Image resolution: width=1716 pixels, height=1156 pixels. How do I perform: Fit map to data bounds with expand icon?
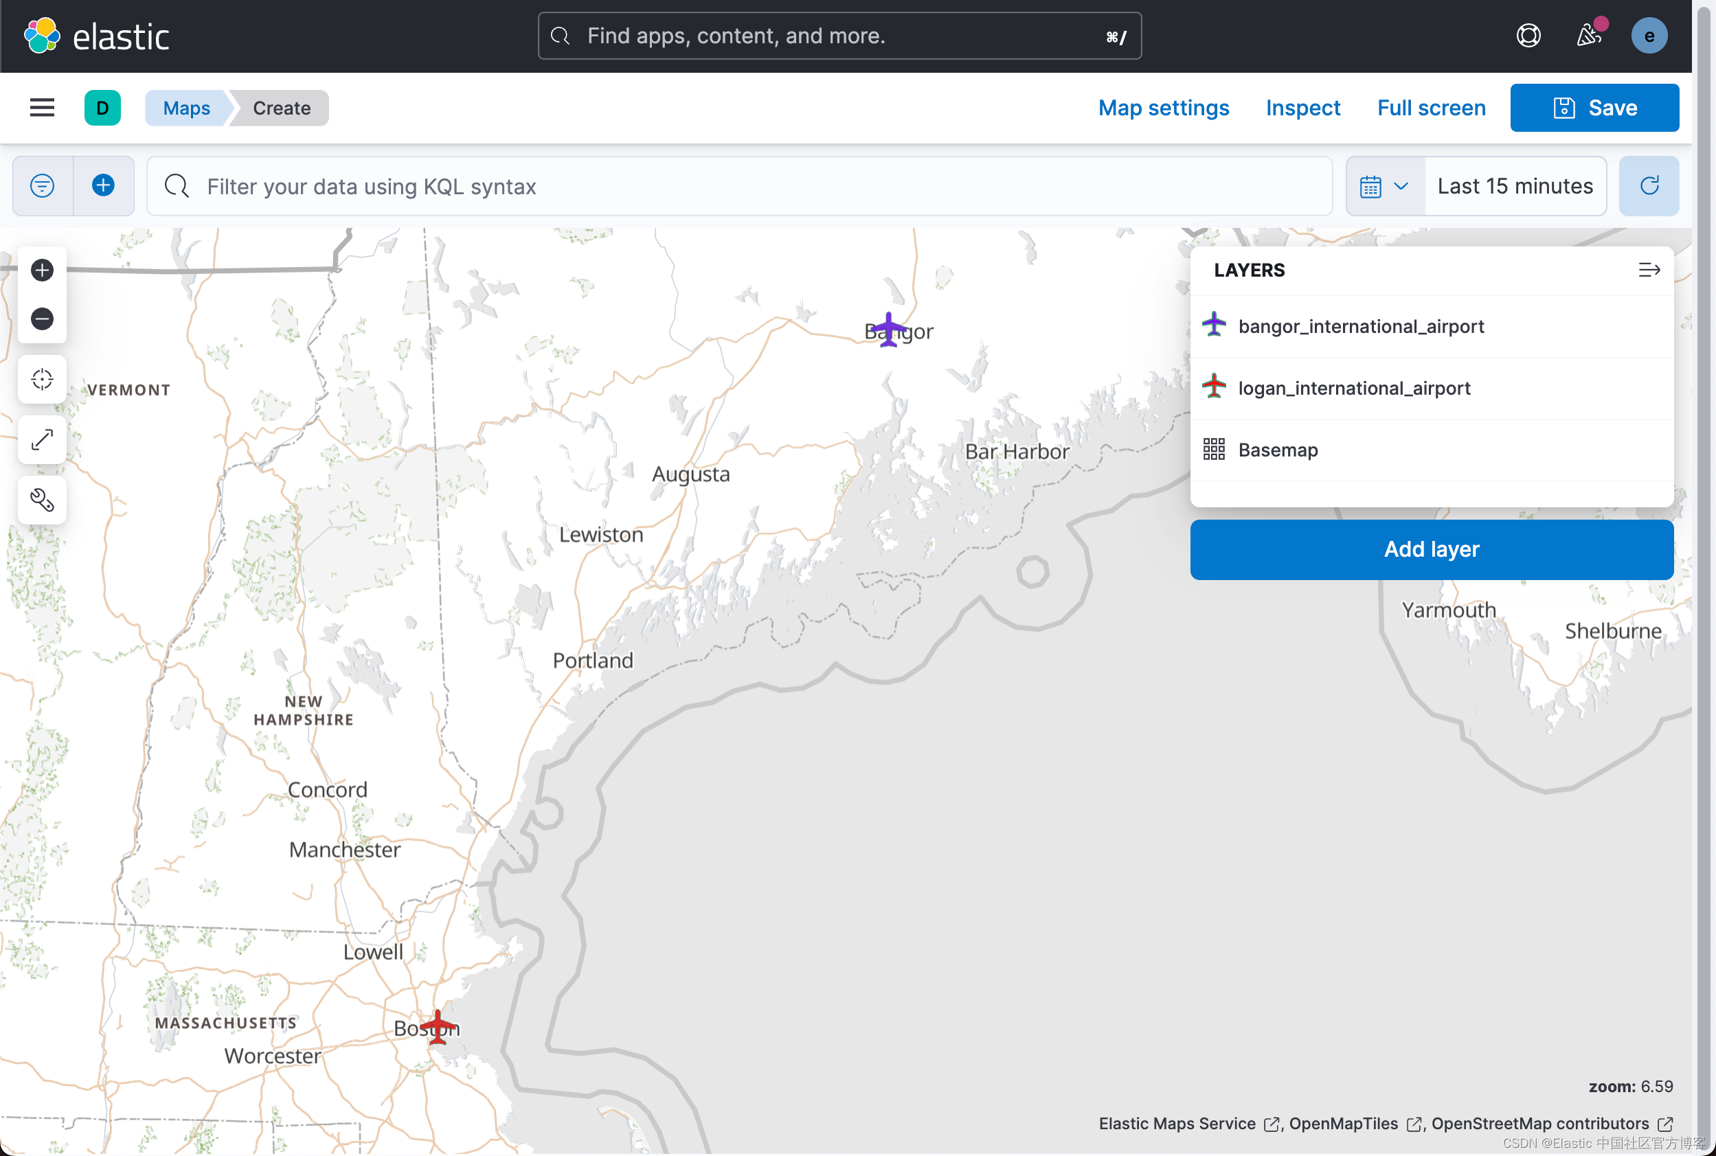click(42, 439)
